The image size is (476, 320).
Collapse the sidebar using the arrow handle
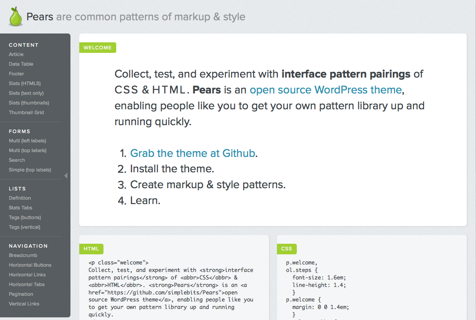point(66,176)
